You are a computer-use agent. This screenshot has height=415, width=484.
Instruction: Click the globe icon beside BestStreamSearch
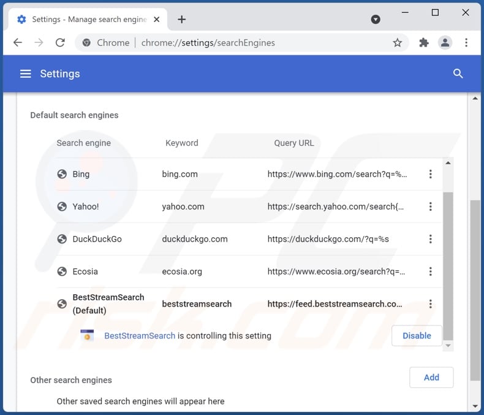point(62,304)
